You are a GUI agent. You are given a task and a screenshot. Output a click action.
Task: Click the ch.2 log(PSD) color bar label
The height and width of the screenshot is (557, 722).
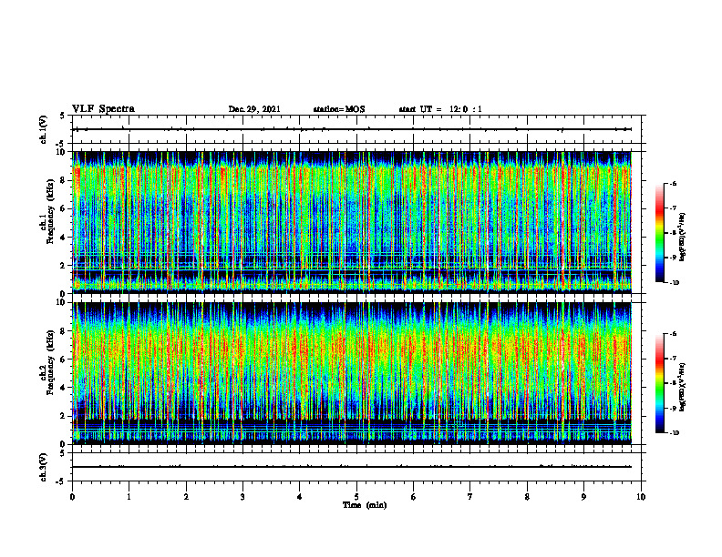pos(683,388)
